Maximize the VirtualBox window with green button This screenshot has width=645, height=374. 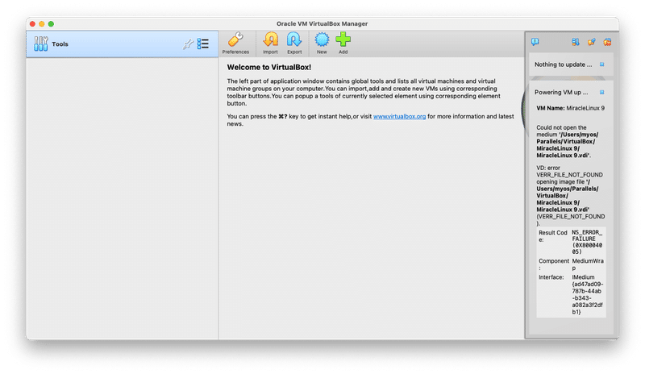coord(51,24)
